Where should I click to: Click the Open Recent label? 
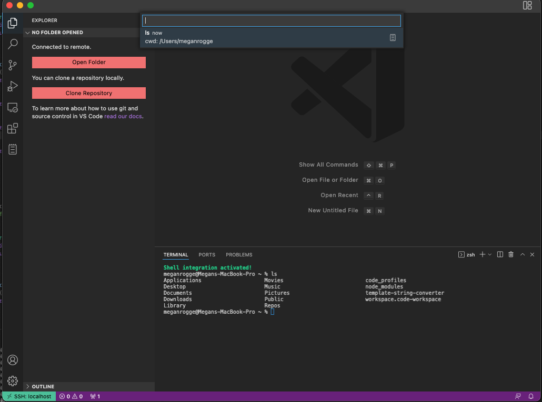[339, 195]
